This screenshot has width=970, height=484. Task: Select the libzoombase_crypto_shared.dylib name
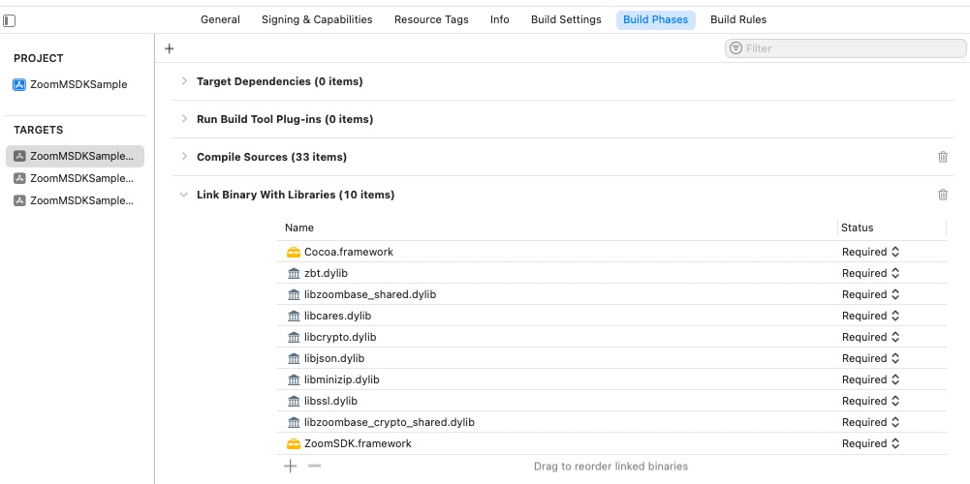[390, 422]
